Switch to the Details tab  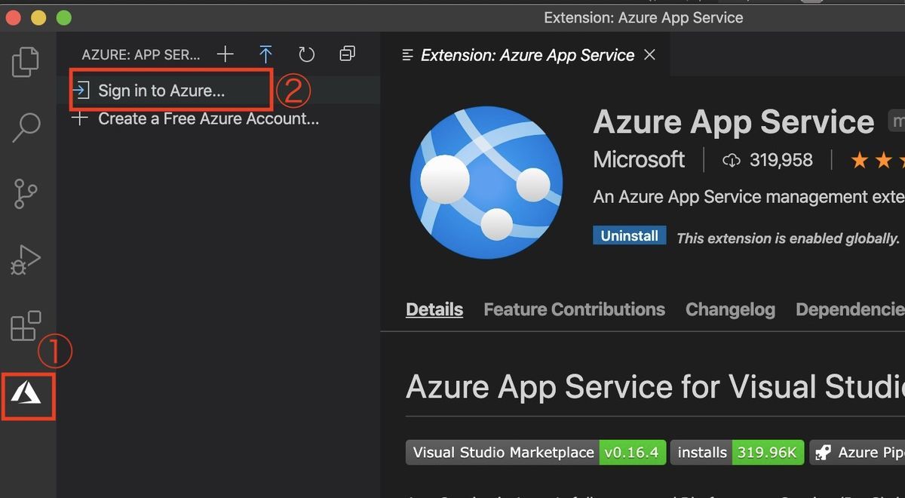[434, 309]
